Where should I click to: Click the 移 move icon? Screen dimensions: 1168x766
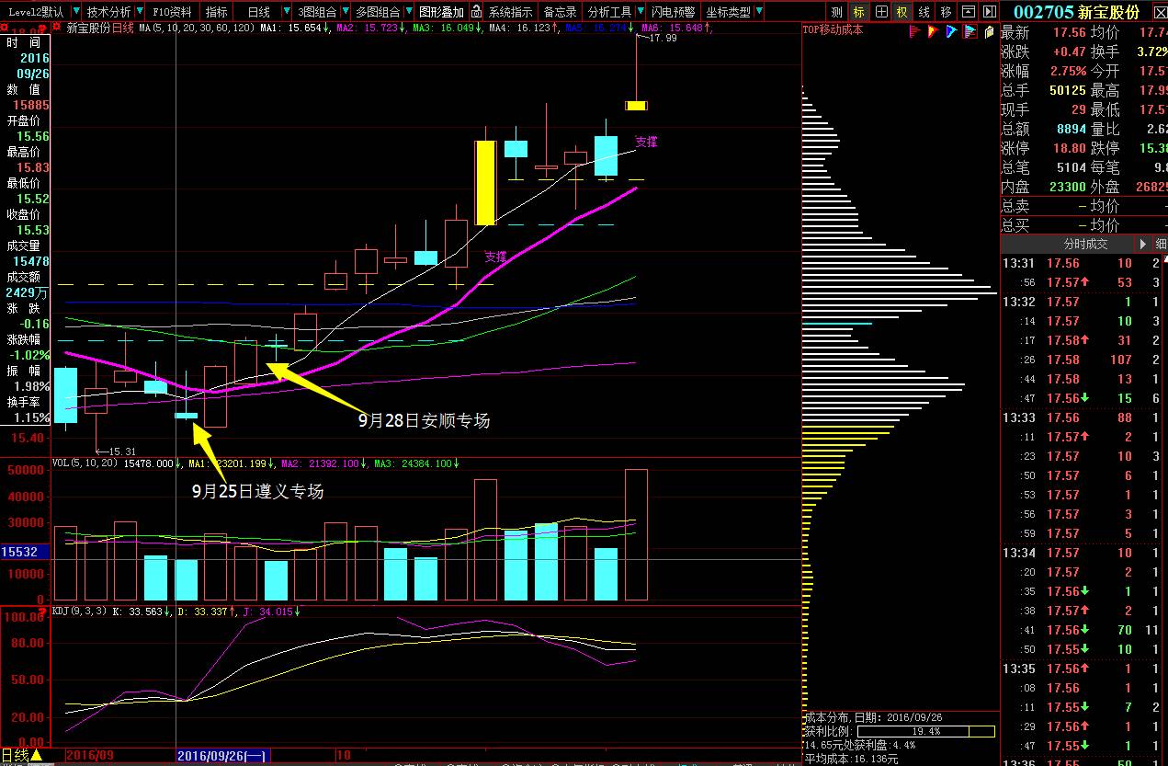point(947,12)
